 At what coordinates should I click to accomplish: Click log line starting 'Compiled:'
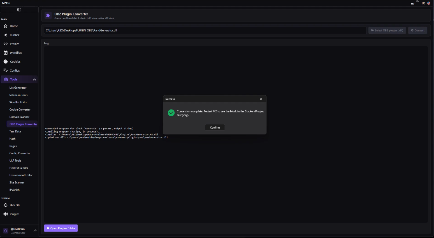pyautogui.click(x=102, y=134)
